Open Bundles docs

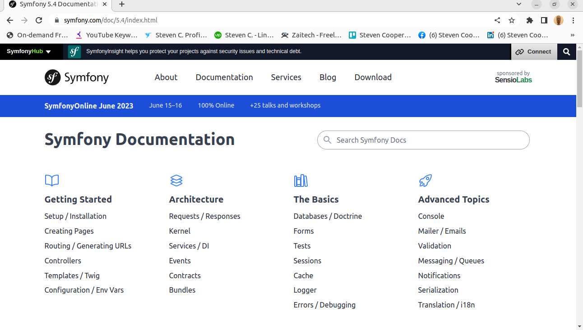click(182, 290)
